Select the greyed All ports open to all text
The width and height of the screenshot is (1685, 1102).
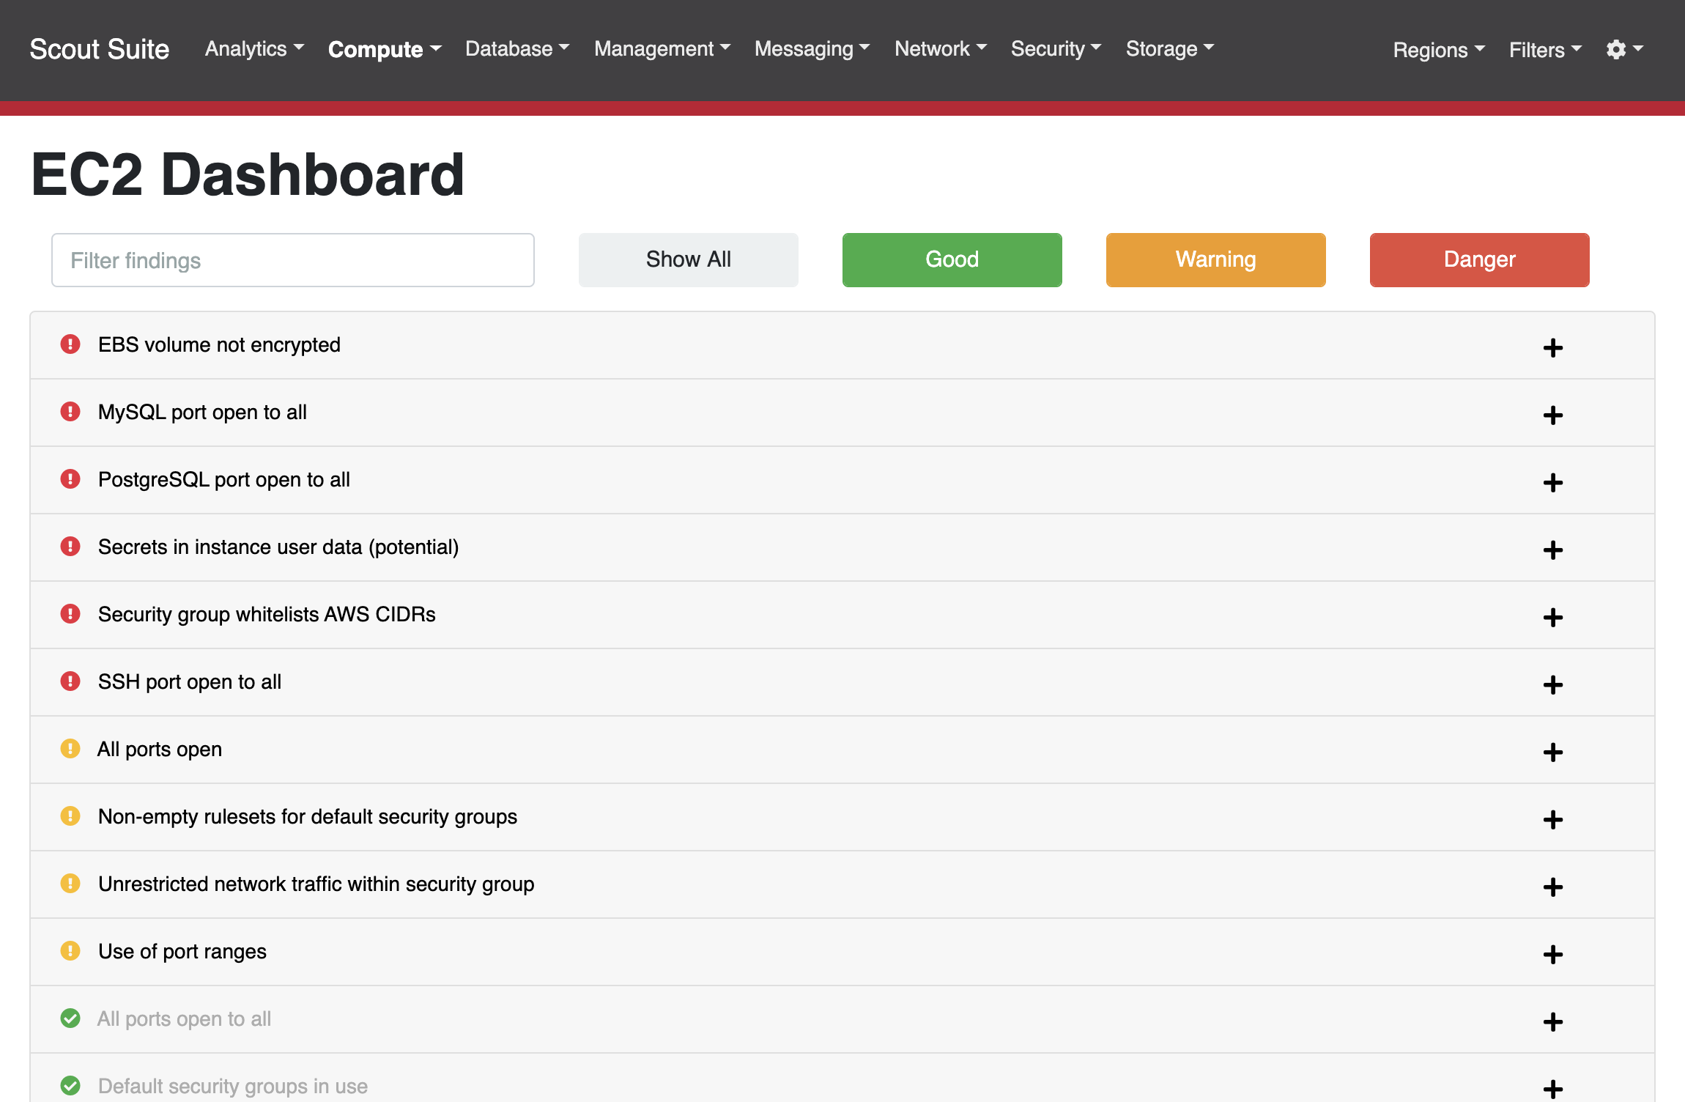pyautogui.click(x=185, y=1018)
